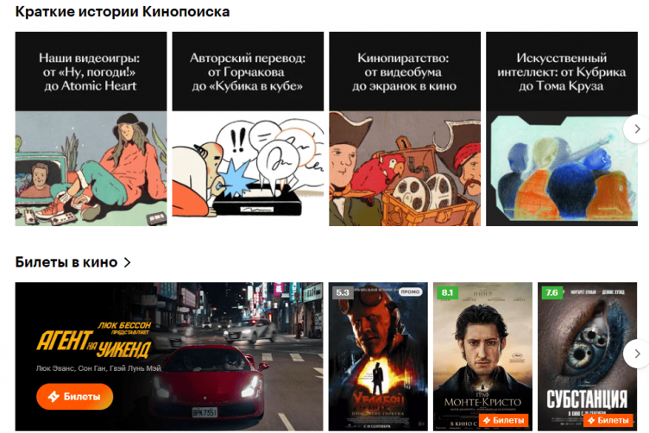Open the Хеллбой movie poster

click(378, 356)
